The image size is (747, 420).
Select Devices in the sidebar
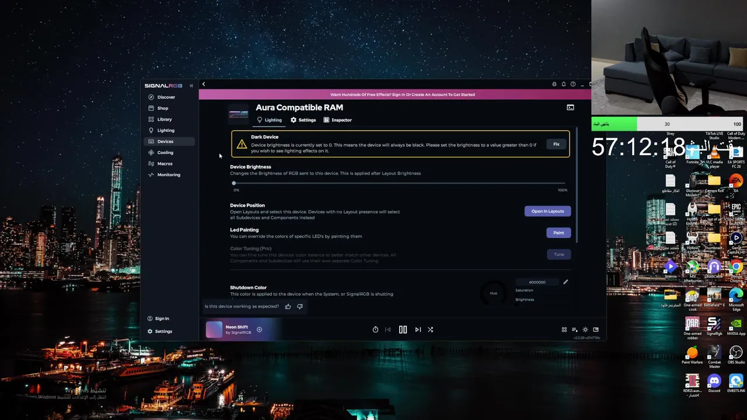(169, 141)
